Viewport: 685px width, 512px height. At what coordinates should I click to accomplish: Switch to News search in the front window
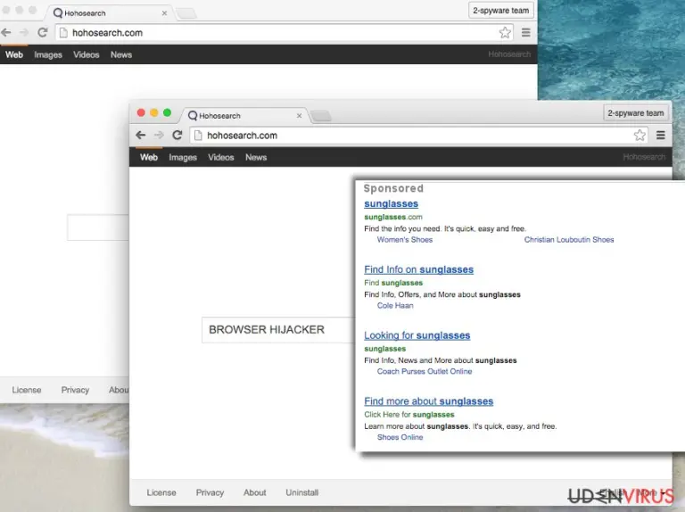click(x=256, y=157)
